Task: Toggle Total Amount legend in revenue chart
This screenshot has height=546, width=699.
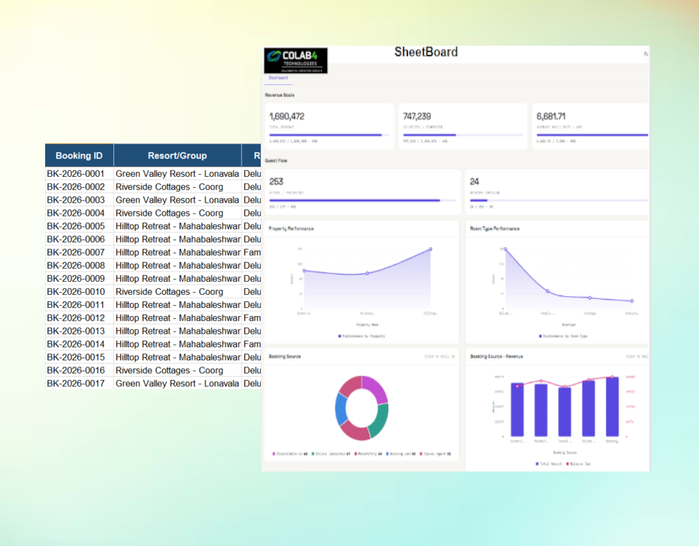Action: click(549, 464)
